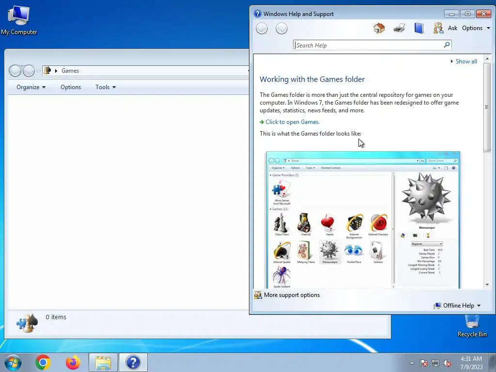Viewport: 496px width, 372px height.
Task: Click Options in Games window toolbar
Action: coord(71,87)
